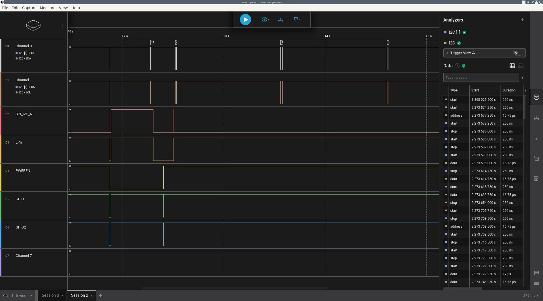Open the View menu

(x=63, y=8)
